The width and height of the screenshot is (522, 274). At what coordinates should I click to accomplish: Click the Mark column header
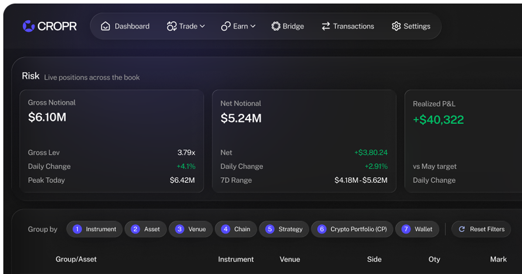(x=498, y=259)
